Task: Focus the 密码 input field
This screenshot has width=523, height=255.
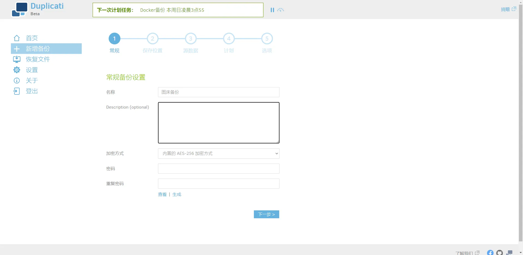Action: tap(219, 169)
